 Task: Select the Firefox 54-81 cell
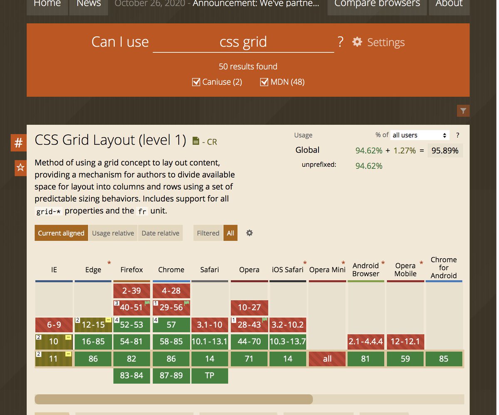tap(132, 342)
